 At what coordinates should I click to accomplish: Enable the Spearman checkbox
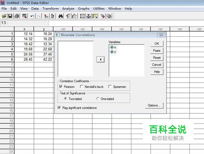pos(110,86)
